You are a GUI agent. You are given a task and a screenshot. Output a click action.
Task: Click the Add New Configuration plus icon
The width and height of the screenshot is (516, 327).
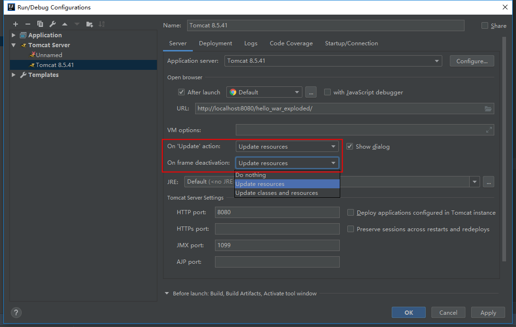[16, 24]
